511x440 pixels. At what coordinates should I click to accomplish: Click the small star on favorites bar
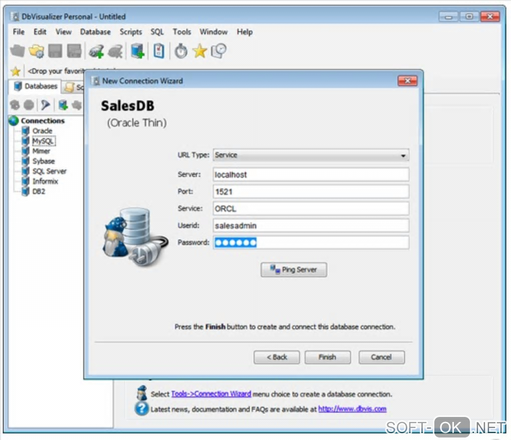tap(16, 71)
